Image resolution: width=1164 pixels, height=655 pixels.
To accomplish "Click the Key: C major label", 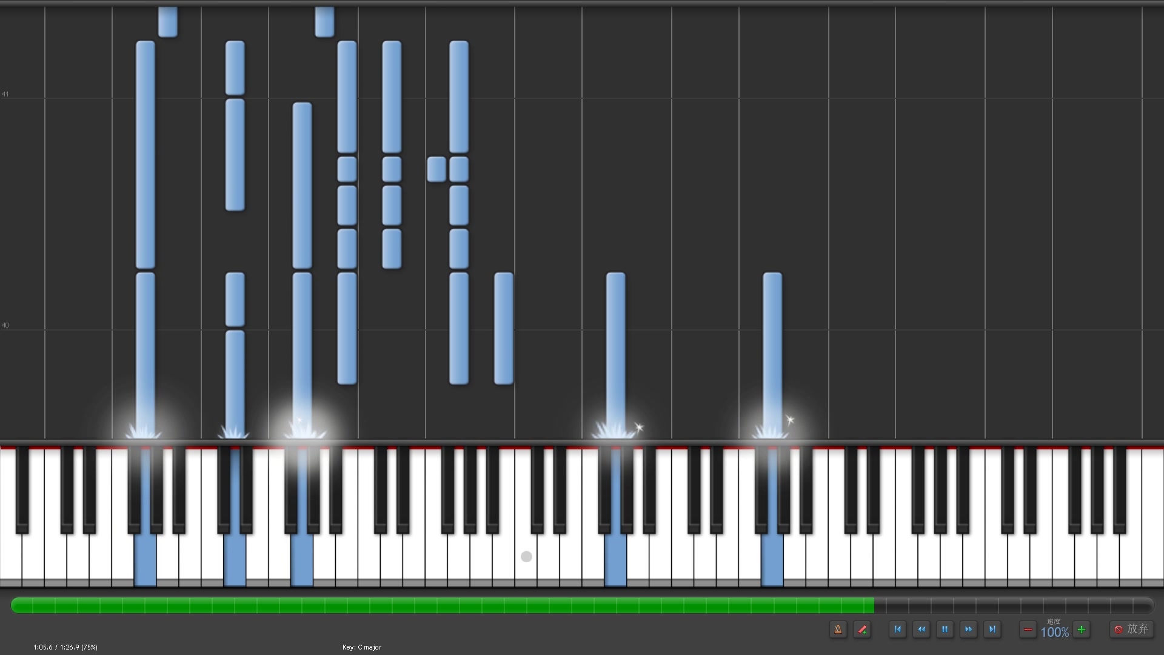I will tap(362, 647).
